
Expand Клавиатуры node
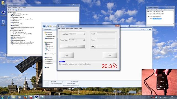point(11,21)
